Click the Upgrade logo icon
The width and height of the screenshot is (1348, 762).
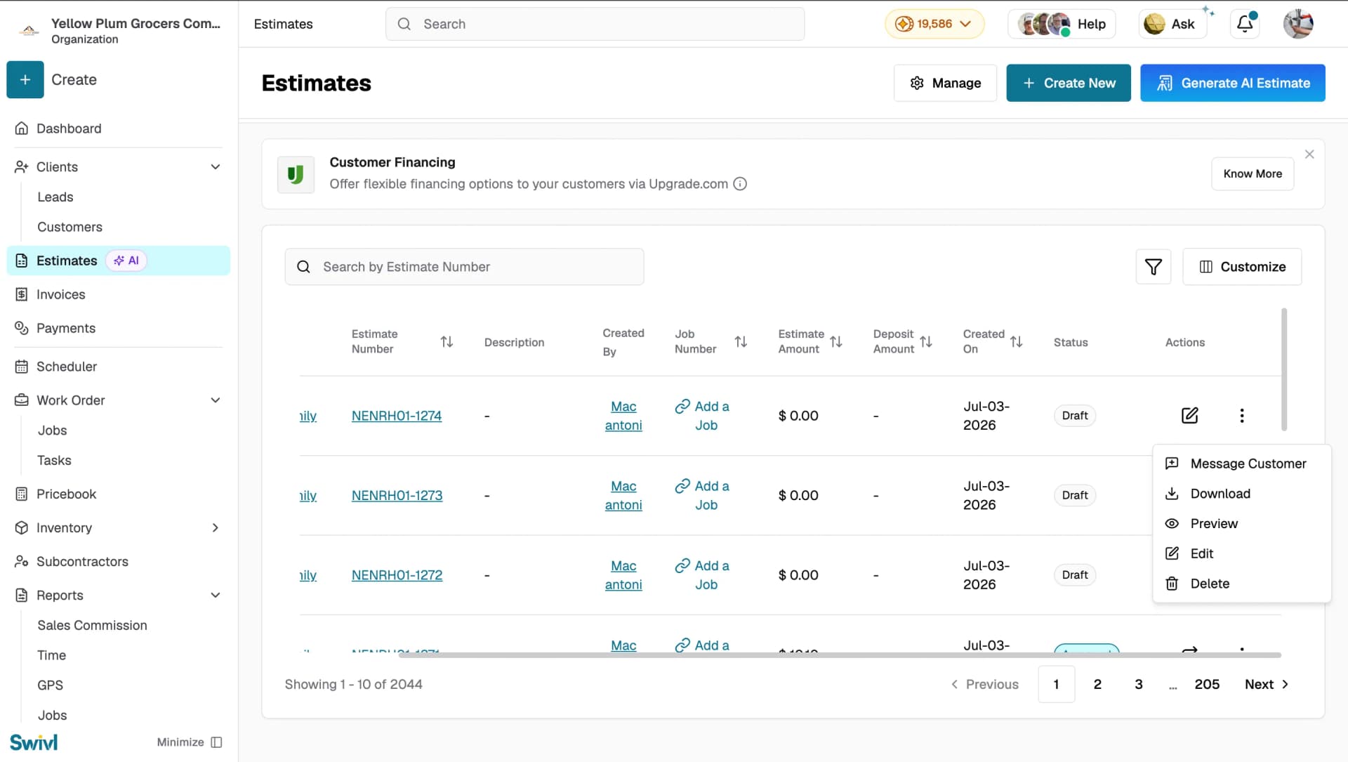(x=296, y=174)
